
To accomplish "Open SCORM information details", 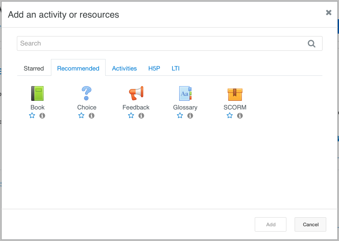I will coord(240,116).
